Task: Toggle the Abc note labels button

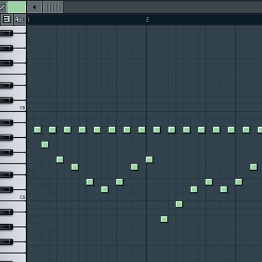Action: (x=19, y=19)
